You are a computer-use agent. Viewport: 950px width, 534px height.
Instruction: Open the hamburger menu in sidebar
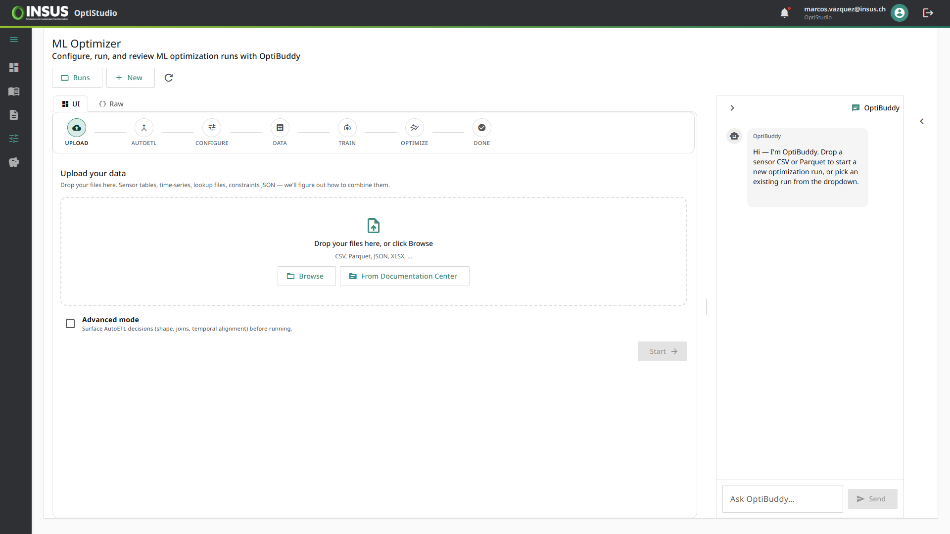14,40
